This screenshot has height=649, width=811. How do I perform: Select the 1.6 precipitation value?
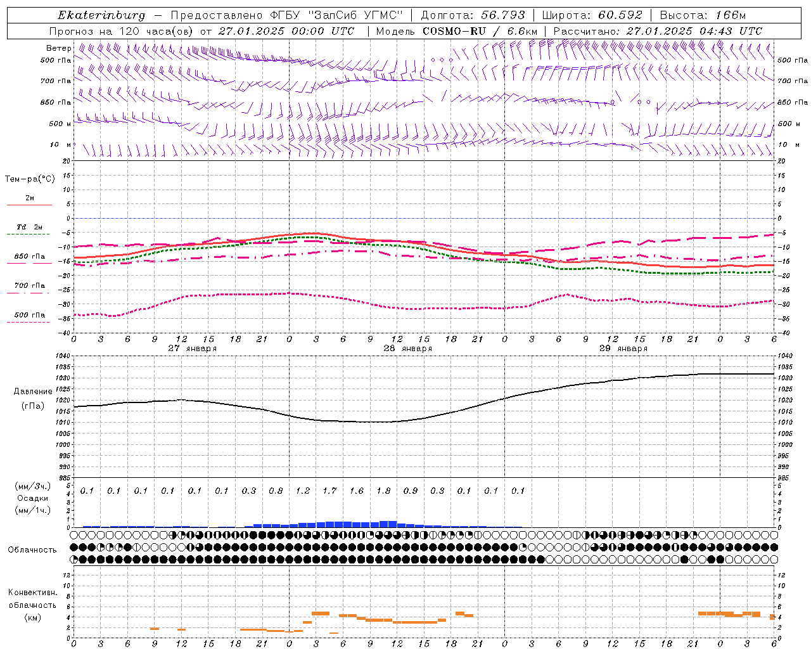tap(356, 491)
